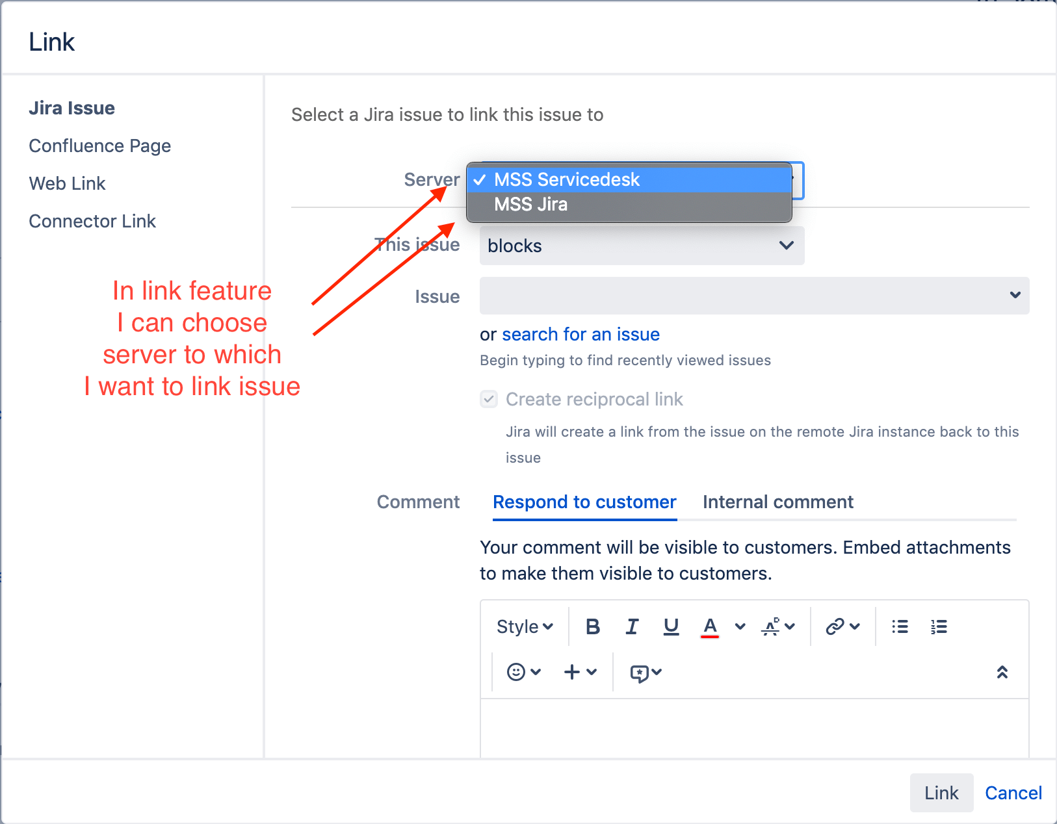Screen dimensions: 1057x824
Task: Expand the Style dropdown in the editor
Action: click(x=524, y=626)
